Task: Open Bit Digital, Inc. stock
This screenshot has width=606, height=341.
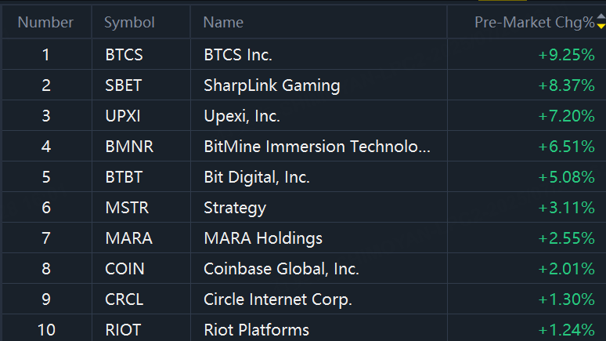Action: 257,177
